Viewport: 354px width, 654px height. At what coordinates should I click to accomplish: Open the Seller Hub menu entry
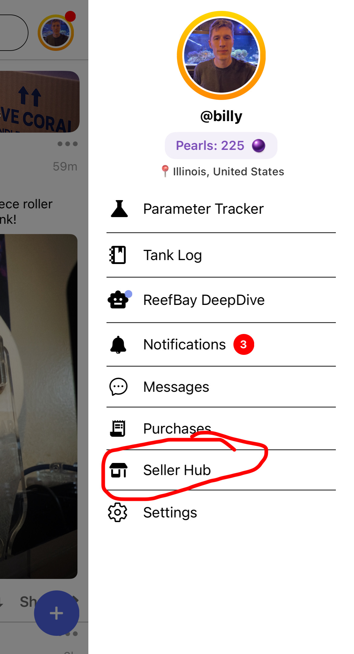(221, 470)
